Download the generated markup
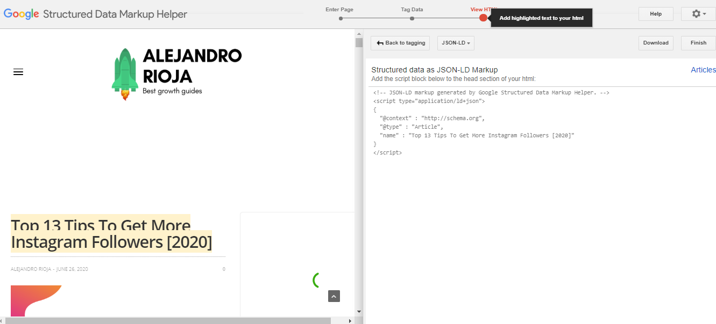 656,43
